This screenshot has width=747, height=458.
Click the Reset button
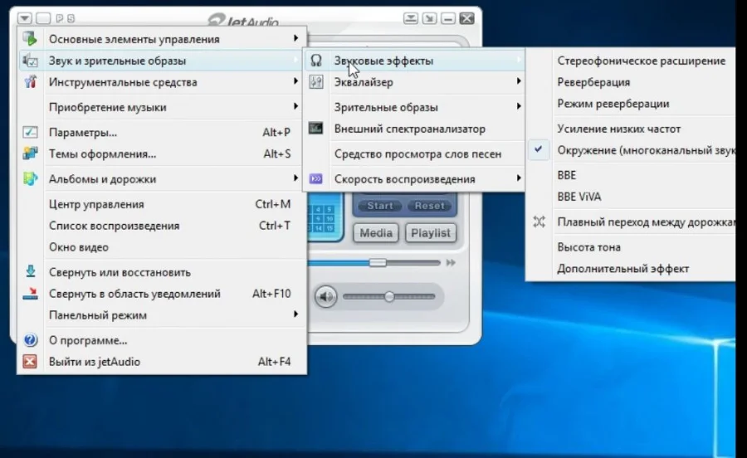429,206
